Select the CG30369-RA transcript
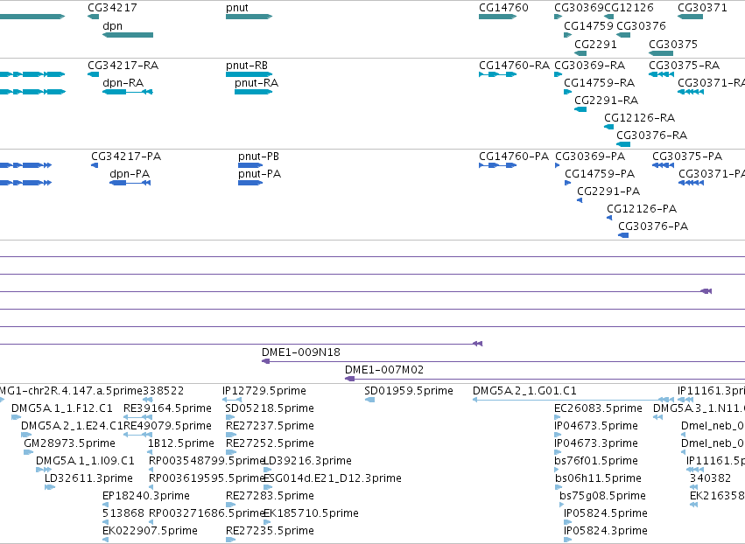745x544 pixels. pyautogui.click(x=559, y=74)
